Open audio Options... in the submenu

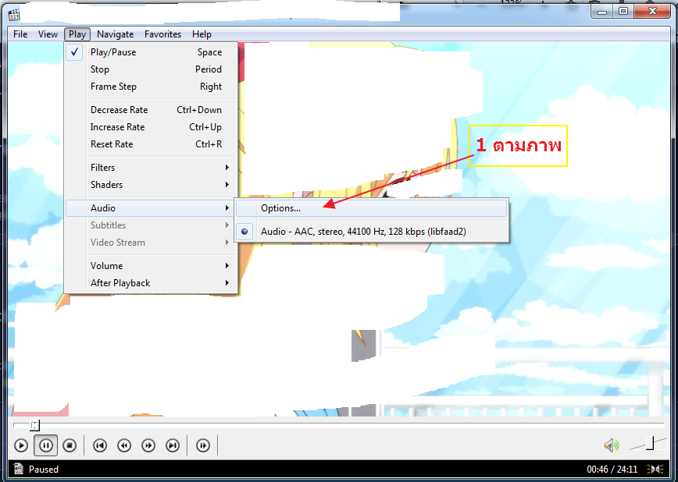pyautogui.click(x=372, y=208)
